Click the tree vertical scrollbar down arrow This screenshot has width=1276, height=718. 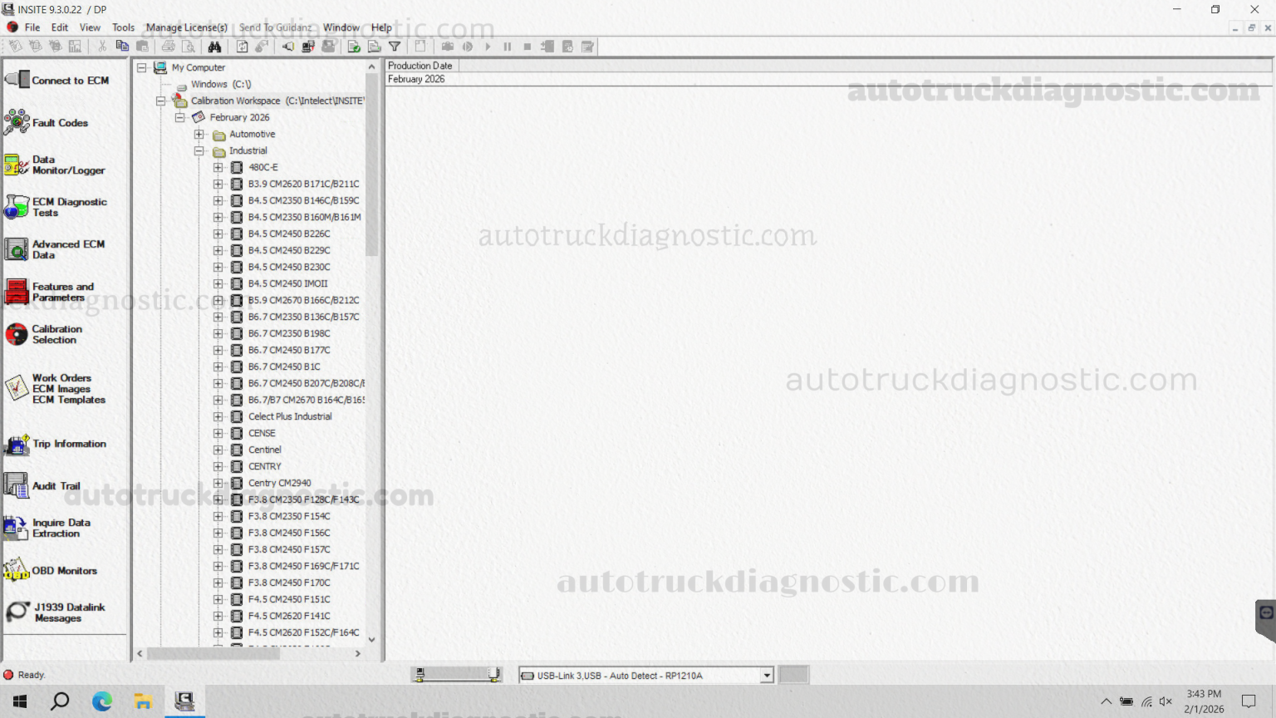[x=371, y=640]
